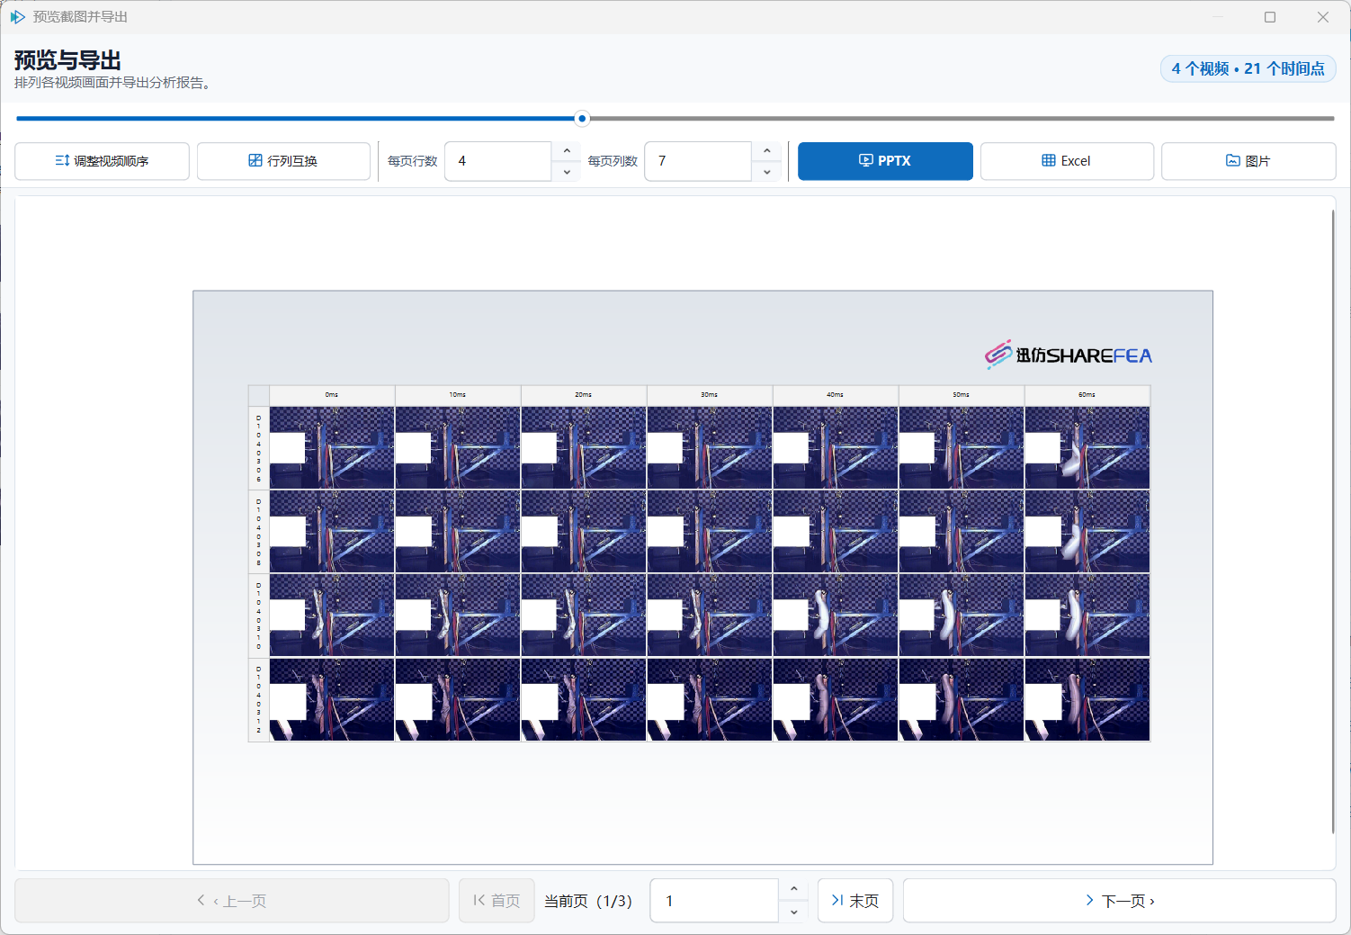1351x935 pixels.
Task: Maximize the 预览截图并导出 window
Action: 1270,17
